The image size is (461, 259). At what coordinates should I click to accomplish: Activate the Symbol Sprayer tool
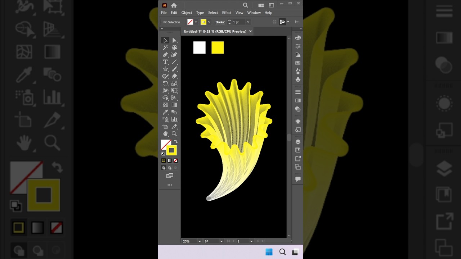[x=165, y=119]
